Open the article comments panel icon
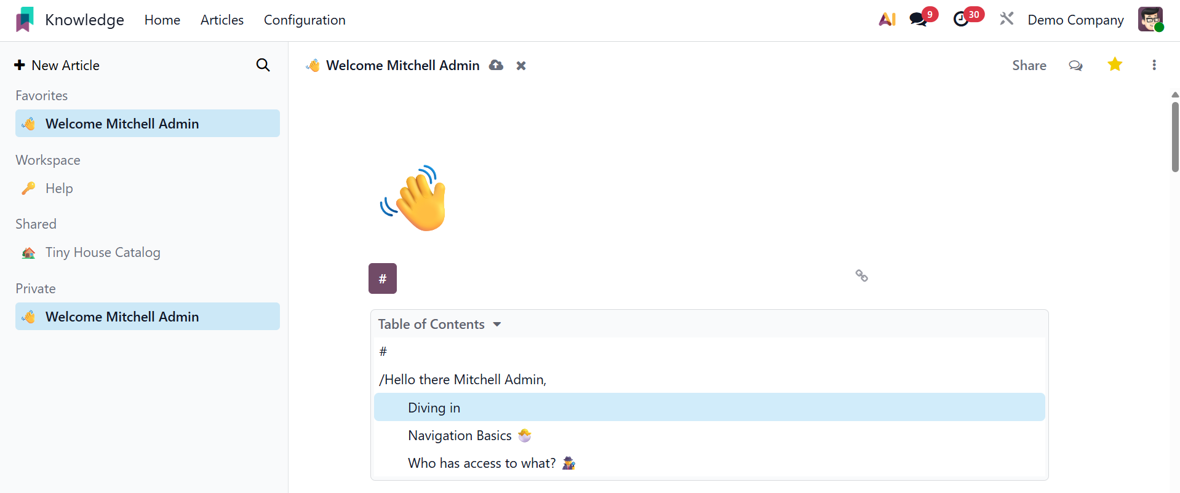This screenshot has height=493, width=1180. pyautogui.click(x=1075, y=65)
